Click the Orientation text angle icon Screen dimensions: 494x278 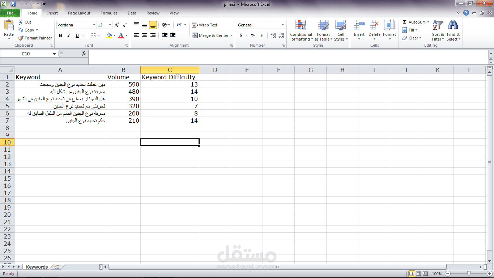(165, 25)
